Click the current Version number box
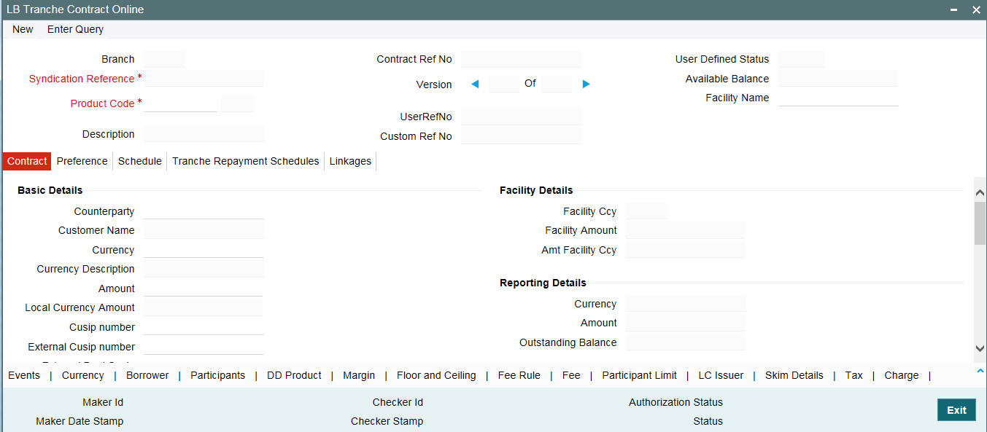The image size is (987, 432). (504, 84)
